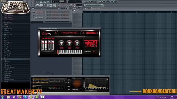177x99 pixels.
Task: Click the taskbar clock
Action: click(x=172, y=97)
